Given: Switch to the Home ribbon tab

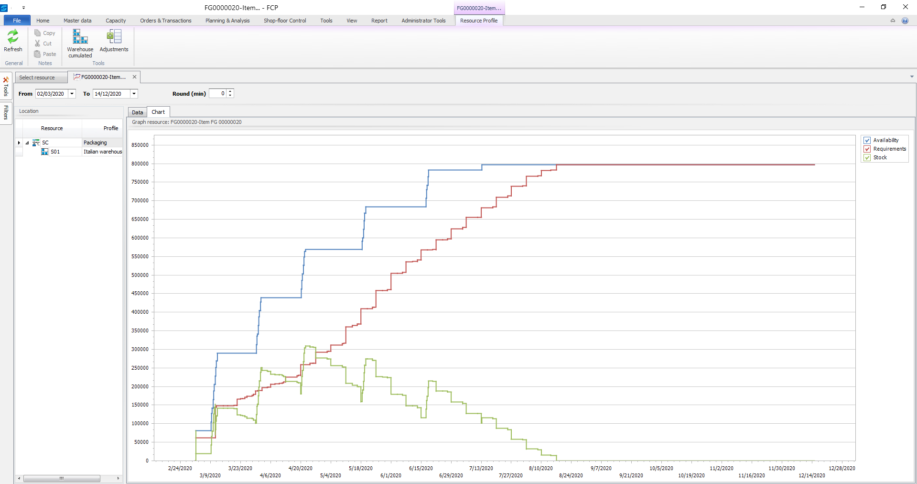Looking at the screenshot, I should [43, 21].
